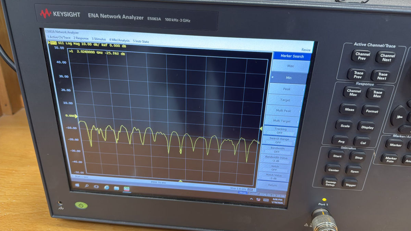Expand the Multi Peak softkey submenu
This screenshot has height=231, width=411.
(283, 111)
